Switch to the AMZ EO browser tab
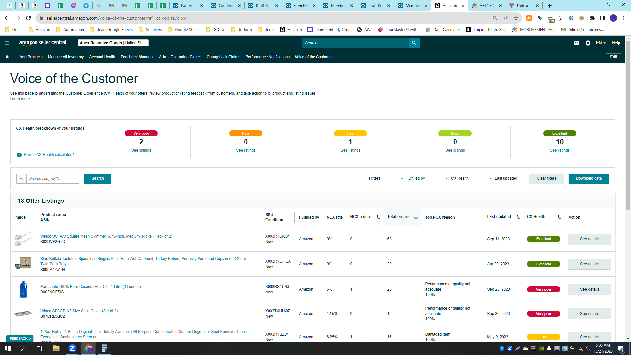 coord(486,6)
